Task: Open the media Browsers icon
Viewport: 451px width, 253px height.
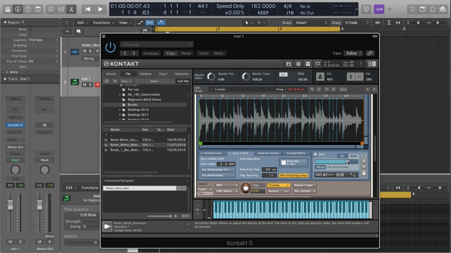Action: point(443,9)
